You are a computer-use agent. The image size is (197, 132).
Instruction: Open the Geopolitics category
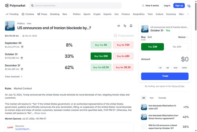point(138,14)
